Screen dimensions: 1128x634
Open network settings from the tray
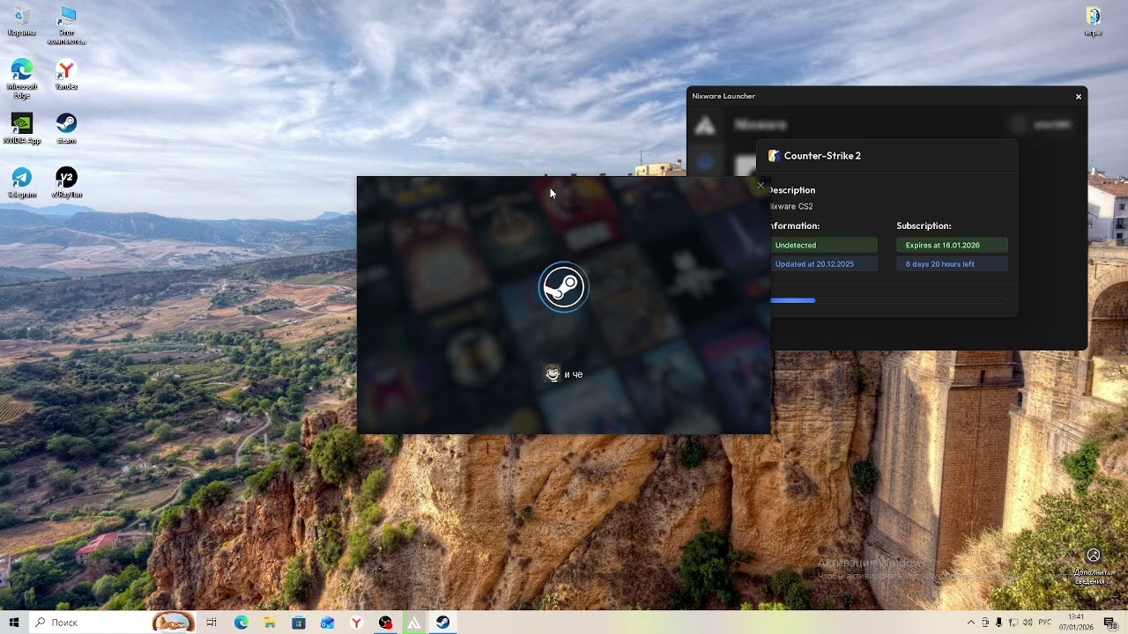[x=1013, y=623]
